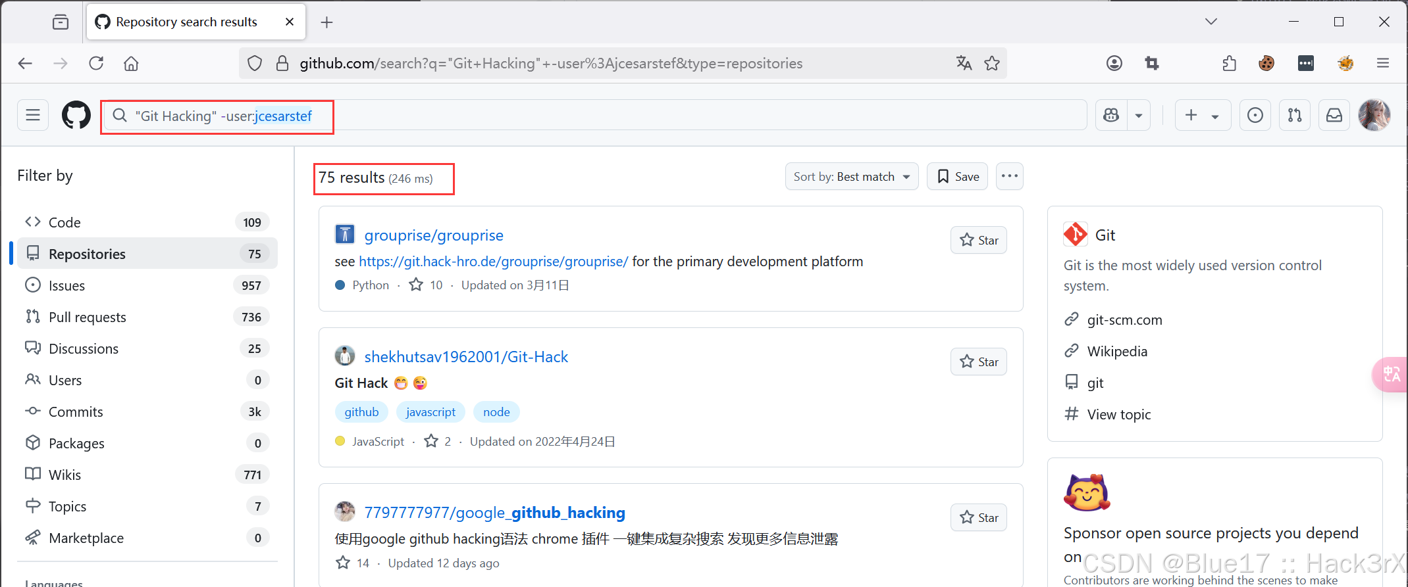Screen dimensions: 1408x587
Task: Filter by Code results
Action: (x=147, y=222)
